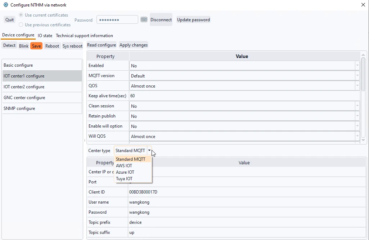Select IOT center2 configure item
The image size is (369, 240).
[x=42, y=87]
